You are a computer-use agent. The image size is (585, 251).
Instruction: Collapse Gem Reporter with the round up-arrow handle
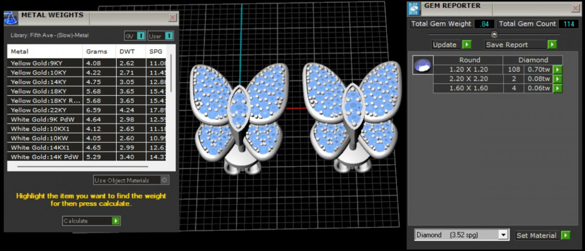click(x=494, y=34)
